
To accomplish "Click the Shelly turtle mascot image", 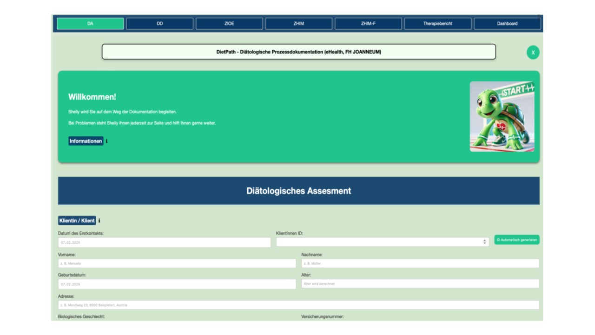I will tap(502, 117).
